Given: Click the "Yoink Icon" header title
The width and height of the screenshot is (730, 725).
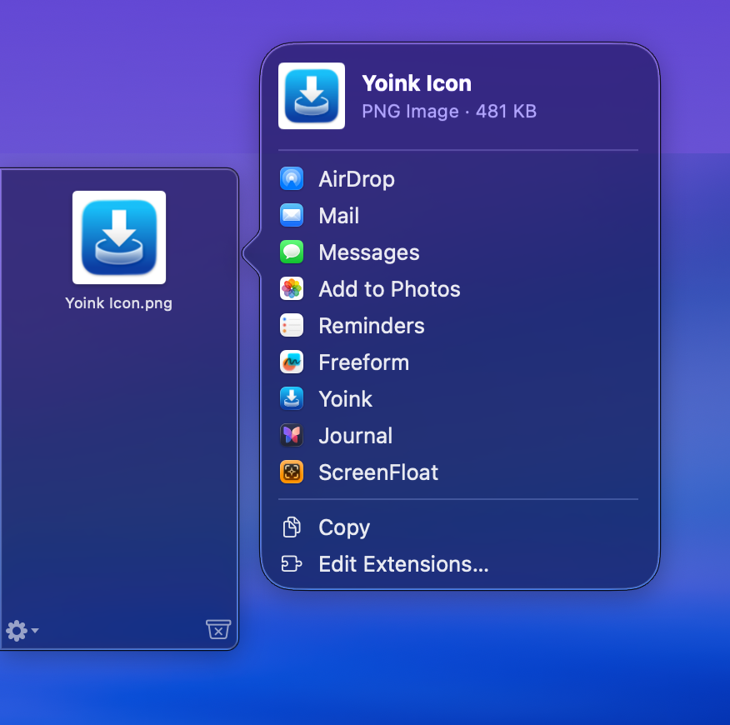Looking at the screenshot, I should tap(417, 83).
